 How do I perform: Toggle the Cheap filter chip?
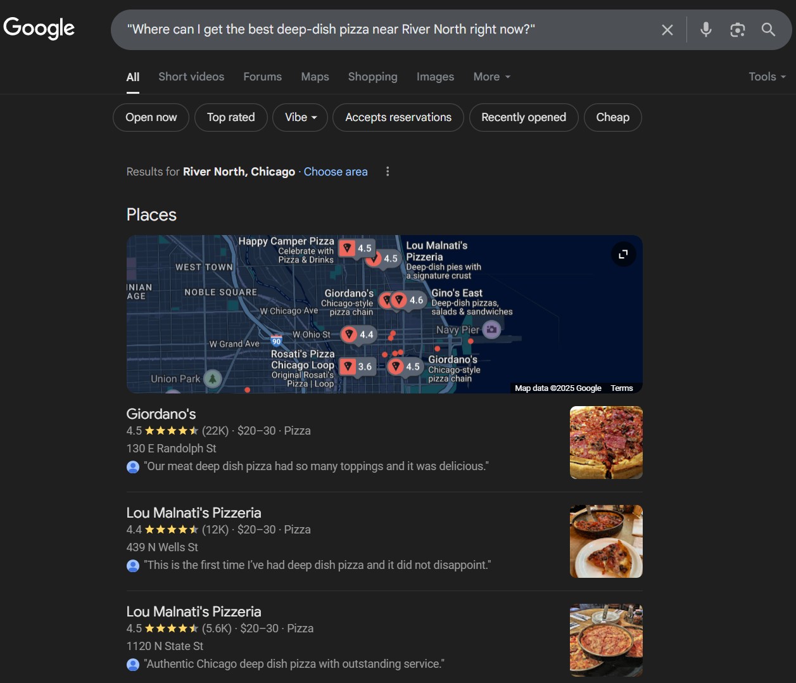point(612,117)
